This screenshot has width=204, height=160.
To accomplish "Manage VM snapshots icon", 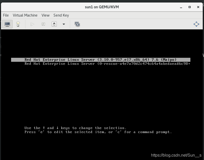I will [x=77, y=24].
